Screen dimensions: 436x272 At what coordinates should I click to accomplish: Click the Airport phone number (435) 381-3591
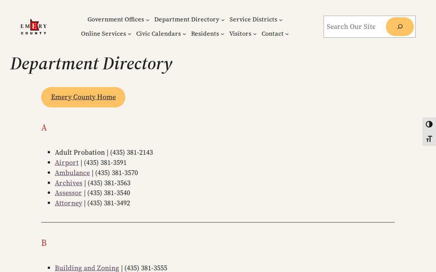[x=105, y=163]
